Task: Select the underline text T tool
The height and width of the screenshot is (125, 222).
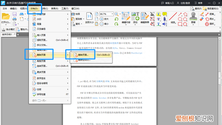Action: (159, 24)
